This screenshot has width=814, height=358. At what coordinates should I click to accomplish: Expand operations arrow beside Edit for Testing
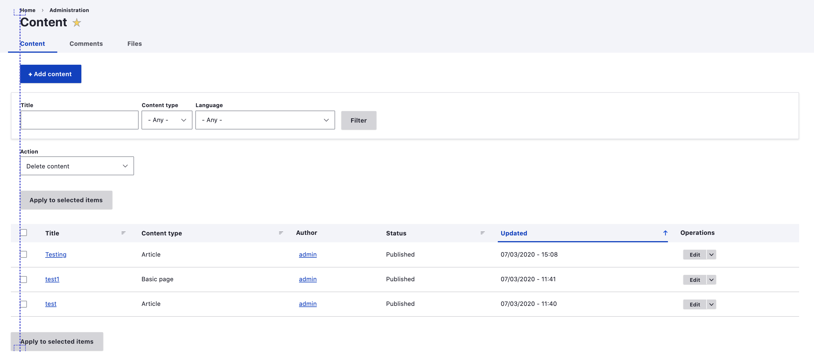tap(711, 255)
